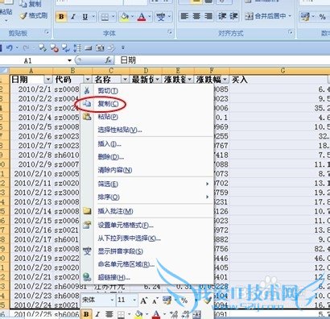Open the Name Box dropdown arrow

[70, 60]
